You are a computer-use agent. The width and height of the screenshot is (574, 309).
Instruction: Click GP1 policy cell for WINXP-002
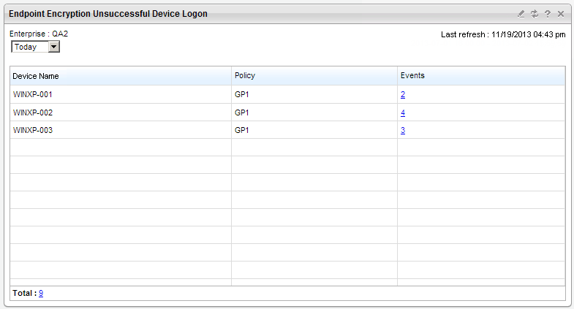pyautogui.click(x=242, y=112)
